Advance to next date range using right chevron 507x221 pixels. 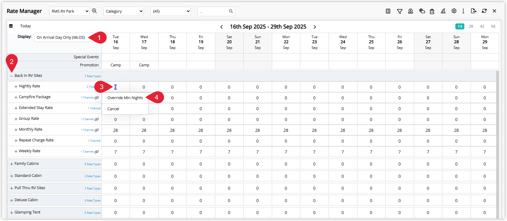(315, 27)
